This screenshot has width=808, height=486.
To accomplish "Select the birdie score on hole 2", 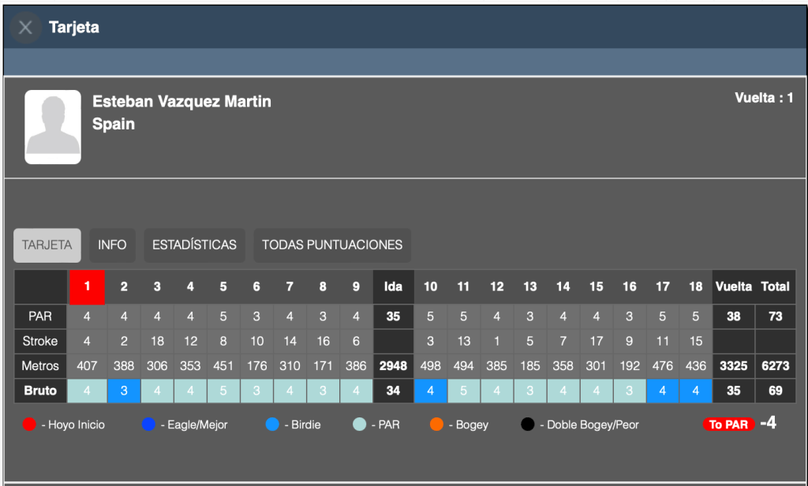I will pyautogui.click(x=124, y=391).
